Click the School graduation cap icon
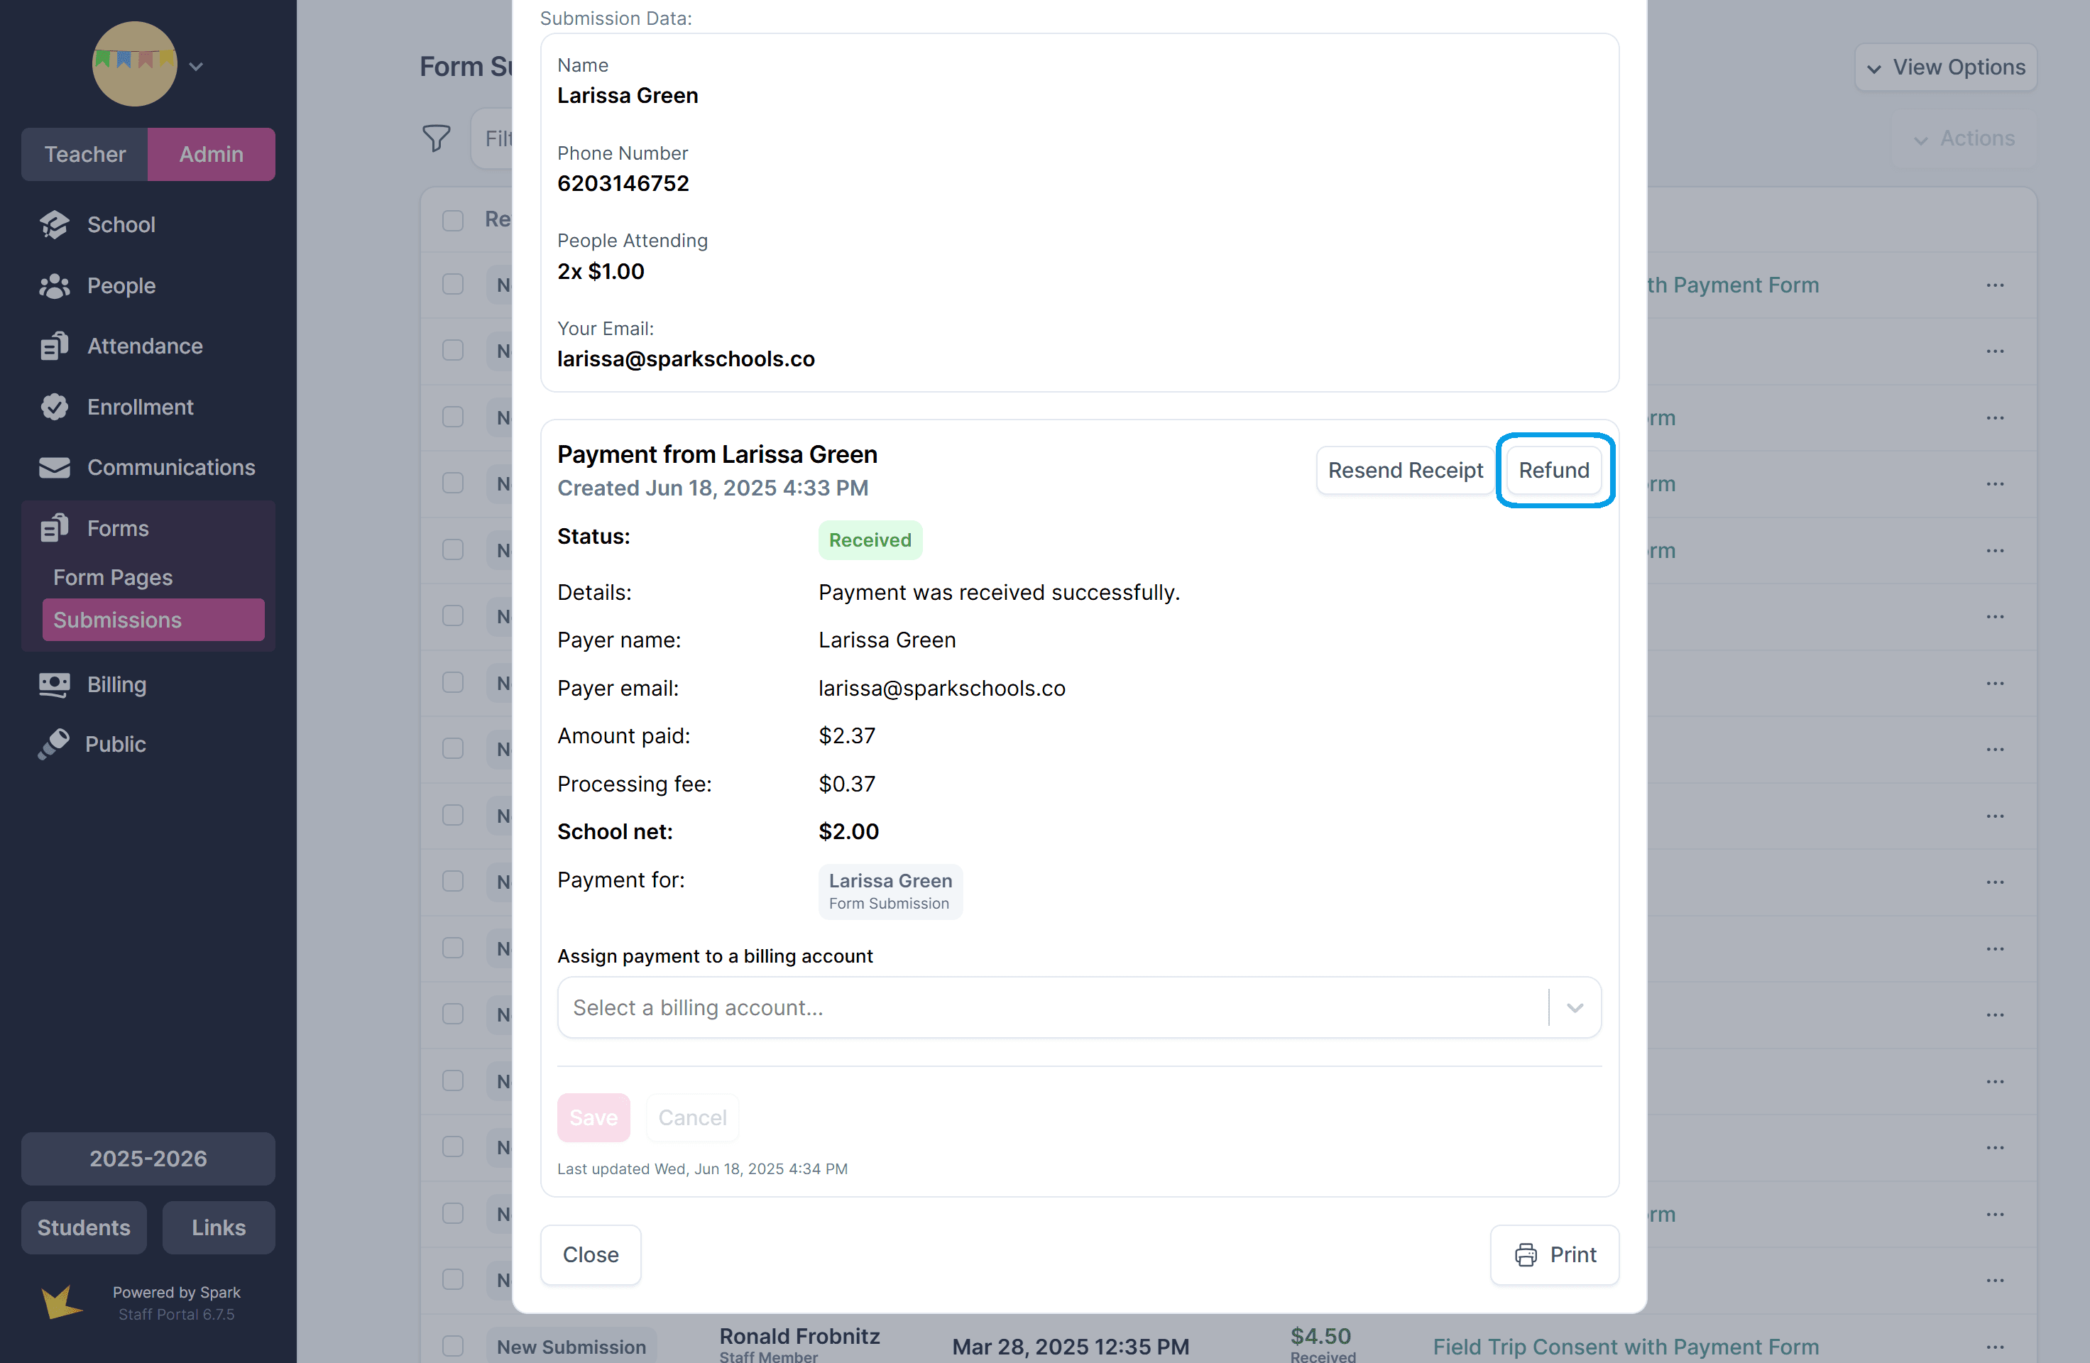The height and width of the screenshot is (1363, 2090). pyautogui.click(x=55, y=225)
